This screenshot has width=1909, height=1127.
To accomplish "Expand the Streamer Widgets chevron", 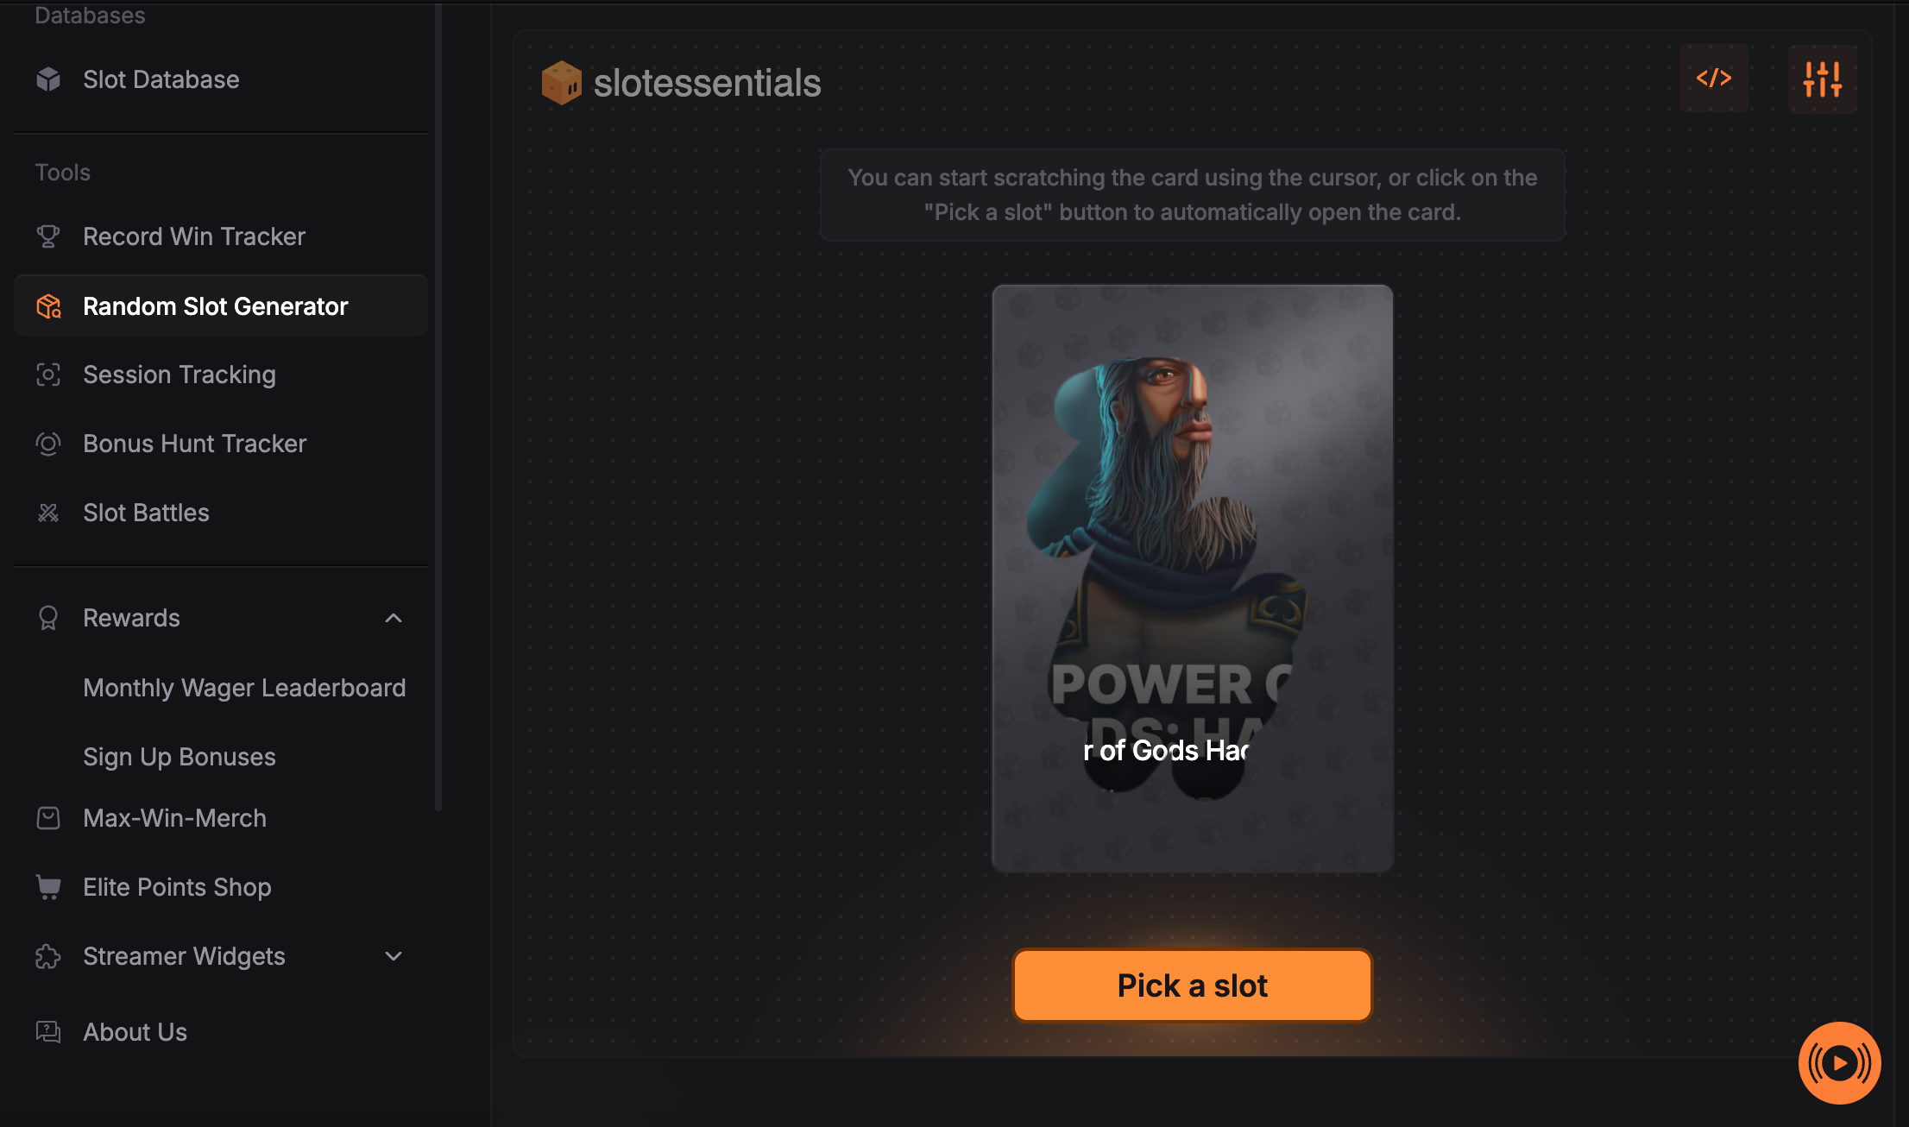I will coord(394,956).
